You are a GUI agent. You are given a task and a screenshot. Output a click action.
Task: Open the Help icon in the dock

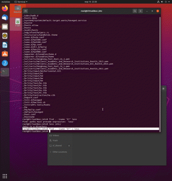5,63
